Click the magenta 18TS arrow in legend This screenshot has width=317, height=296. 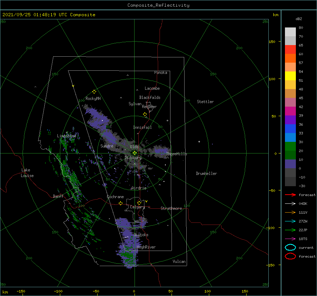coord(290,239)
